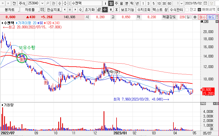
Task: Toggle the 잔고 checkbox
Action: (187, 10)
